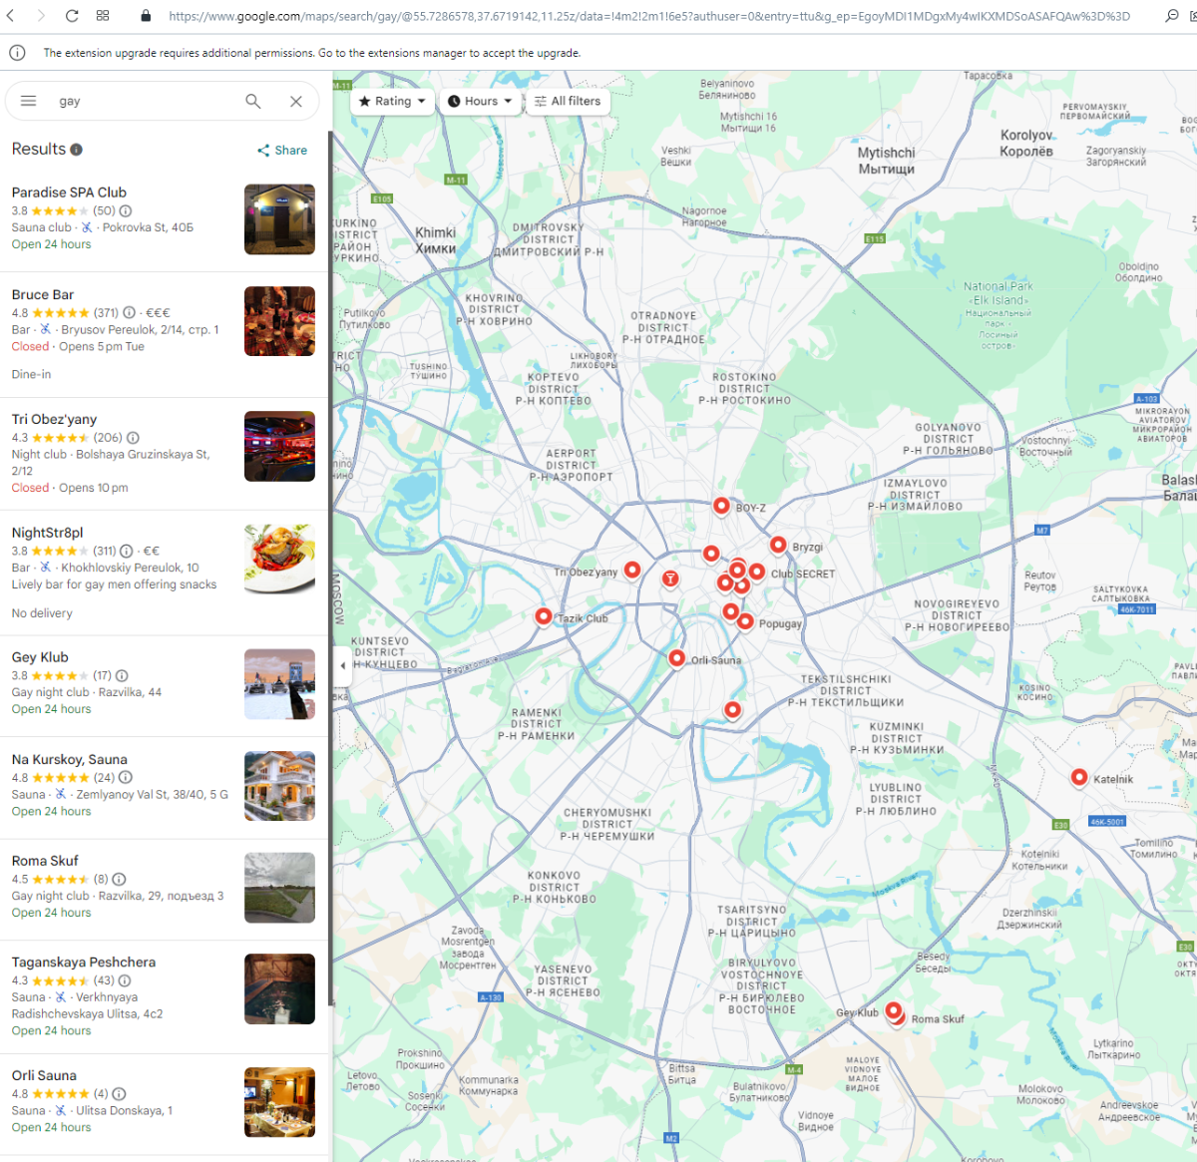Open the browser tab grid icon

103,16
